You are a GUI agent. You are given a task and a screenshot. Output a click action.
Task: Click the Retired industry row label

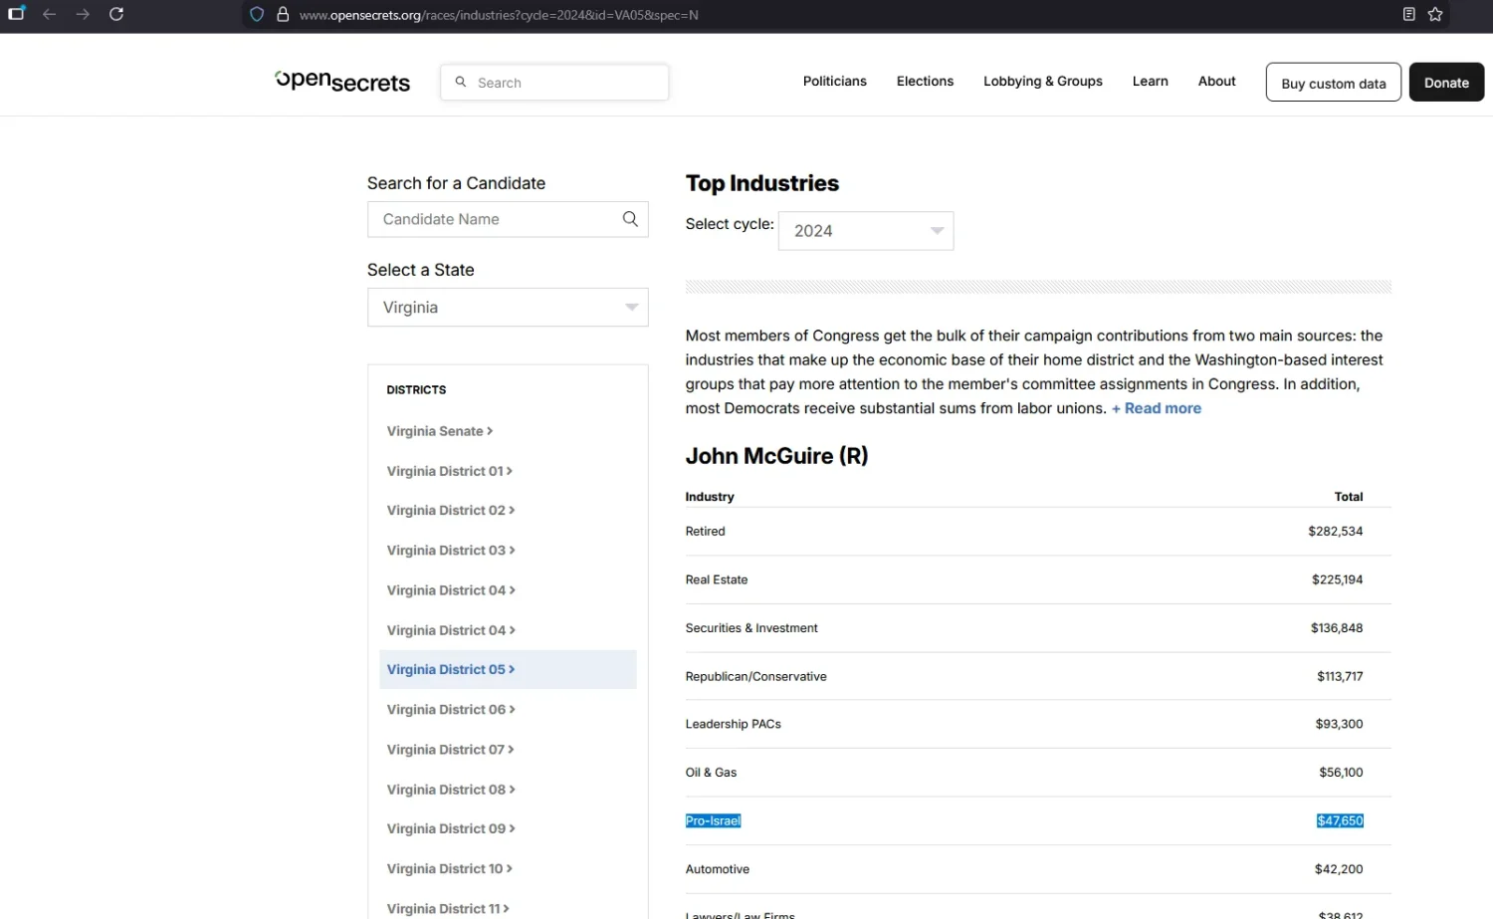pos(706,532)
